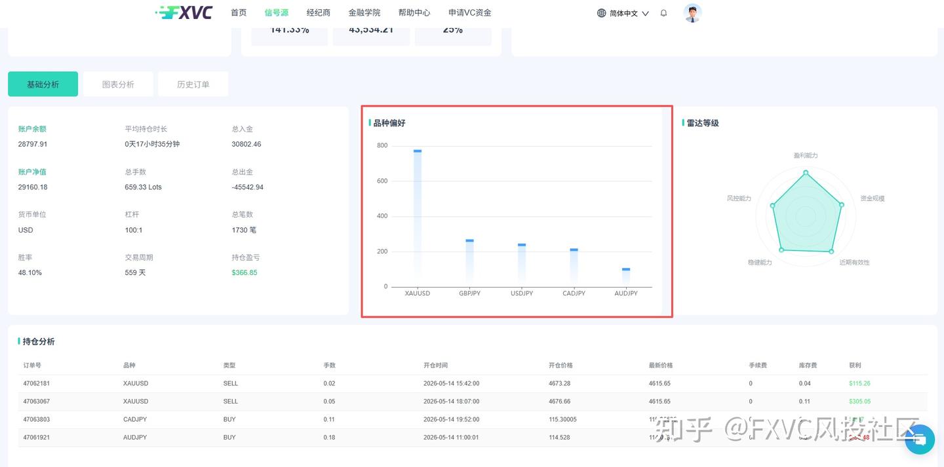Screen dimensions: 944x467
Task: Click the 开仓时间 column header
Action: (435, 365)
